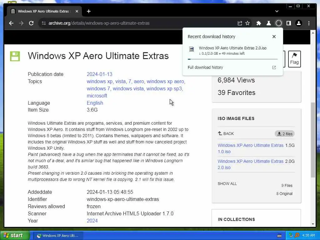Viewport: 320px width, 240px height.
Task: Open a new tab with plus
Action: [x=88, y=11]
